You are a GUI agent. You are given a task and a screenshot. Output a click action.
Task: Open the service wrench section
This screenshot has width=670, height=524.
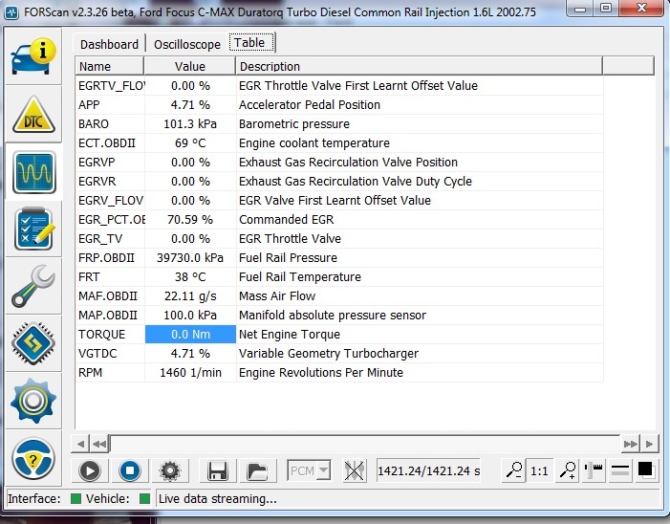tap(32, 286)
